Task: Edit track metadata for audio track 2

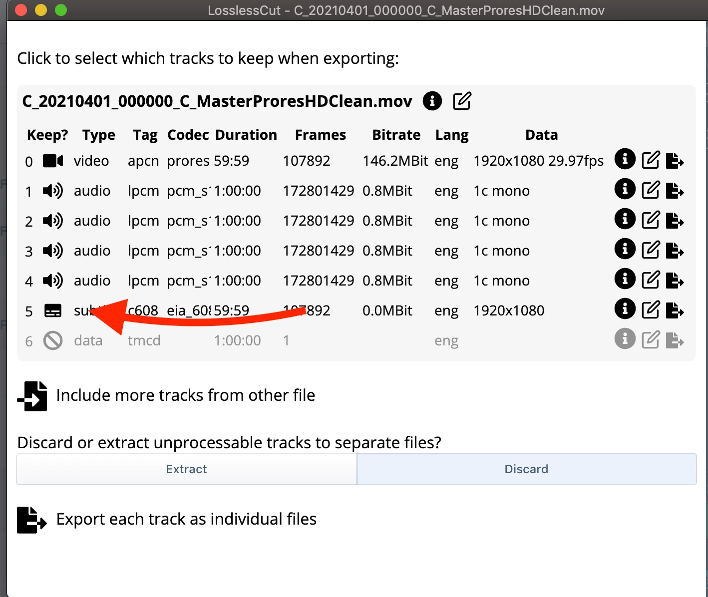Action: (x=651, y=220)
